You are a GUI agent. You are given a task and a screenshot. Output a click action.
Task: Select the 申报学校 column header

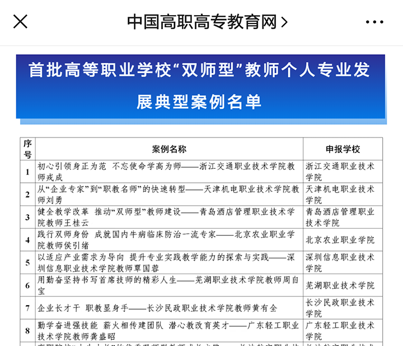[x=343, y=149]
